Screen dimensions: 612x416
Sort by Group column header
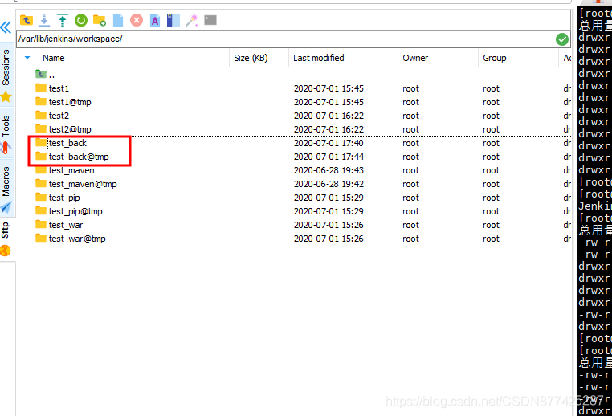tap(495, 58)
